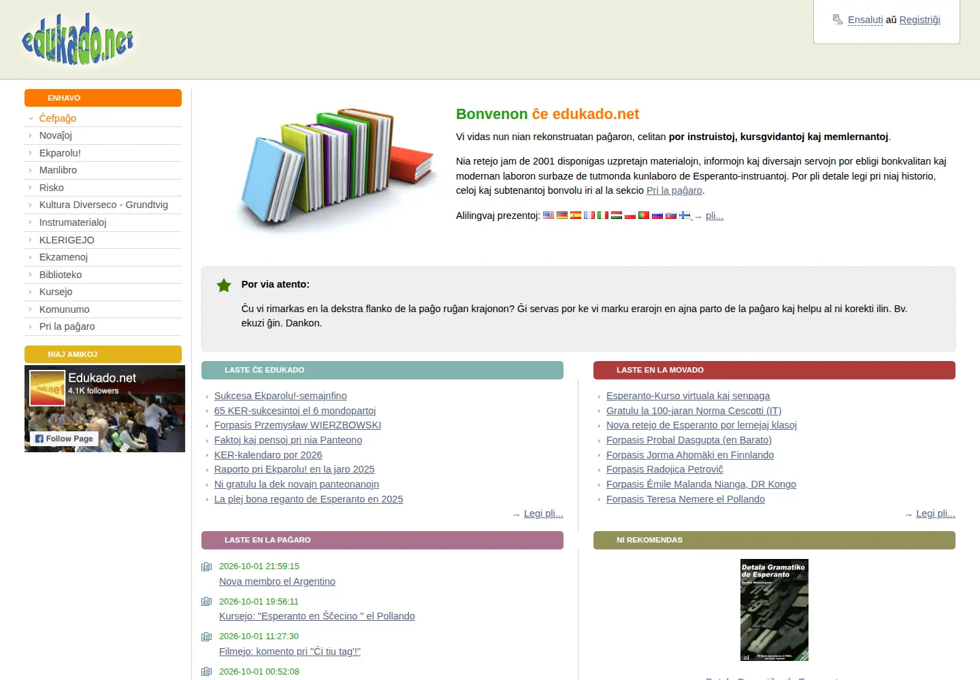The width and height of the screenshot is (980, 680).
Task: Open Ni gratulu la dek novajn panteonanojn
Action: point(297,484)
